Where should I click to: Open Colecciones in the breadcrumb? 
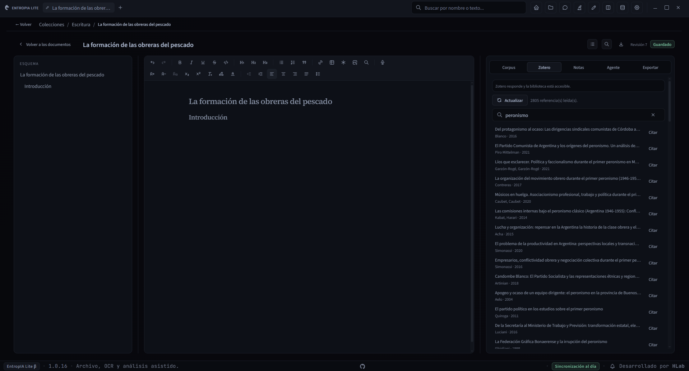pyautogui.click(x=52, y=24)
